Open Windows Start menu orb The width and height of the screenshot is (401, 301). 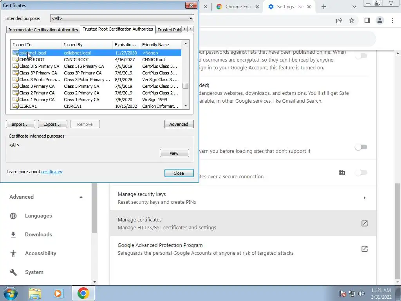coord(10,293)
